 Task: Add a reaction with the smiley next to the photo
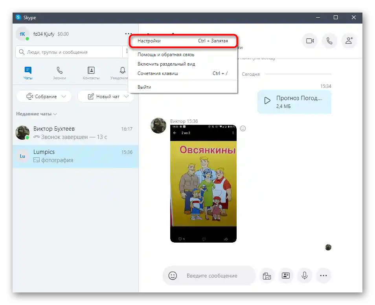(x=243, y=128)
